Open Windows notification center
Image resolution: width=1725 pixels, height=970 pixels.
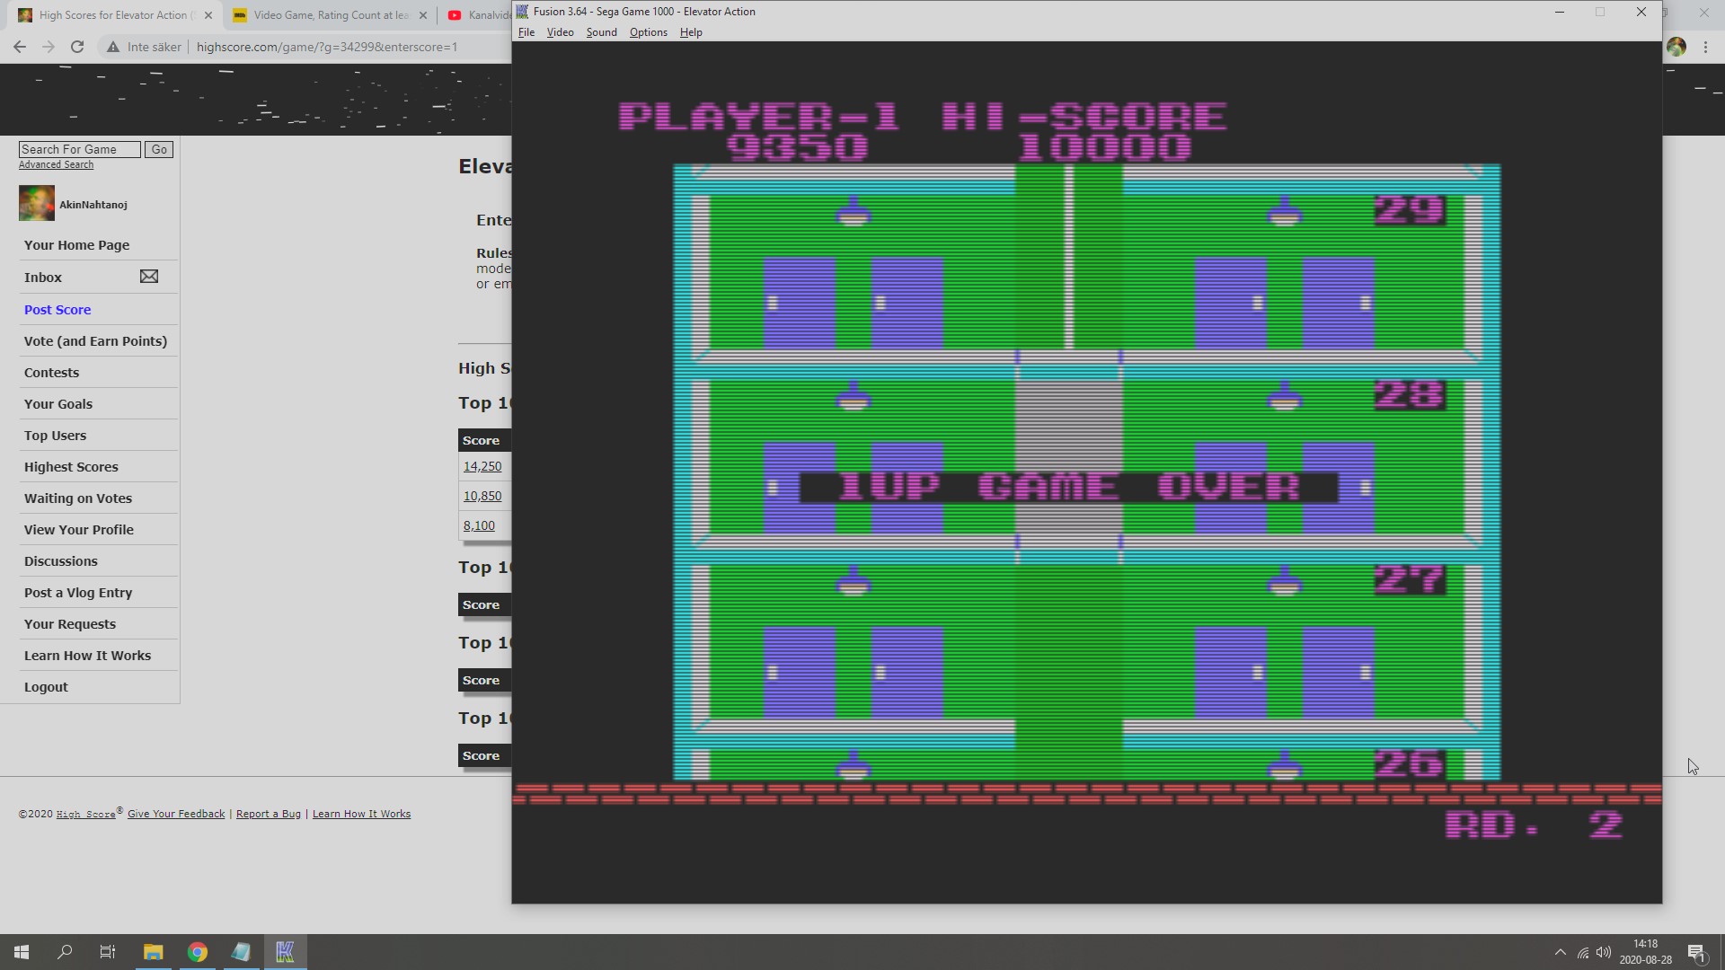pyautogui.click(x=1696, y=952)
